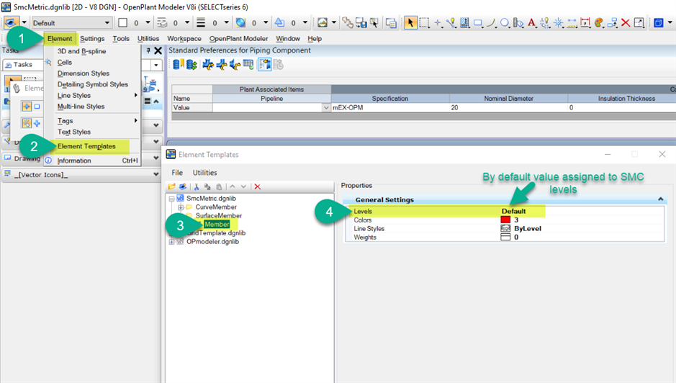The height and width of the screenshot is (383, 676).
Task: Toggle the highlighted preferences icon in Standard Preferences
Action: coord(264,65)
